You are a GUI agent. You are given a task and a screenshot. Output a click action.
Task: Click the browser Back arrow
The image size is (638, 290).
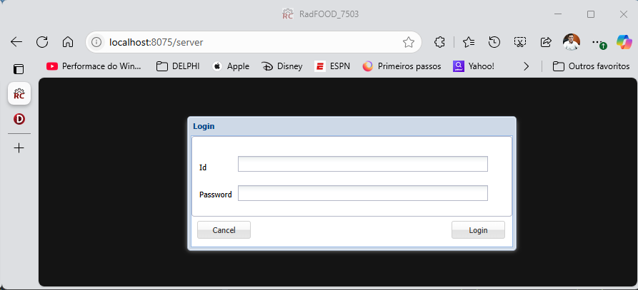pos(16,42)
